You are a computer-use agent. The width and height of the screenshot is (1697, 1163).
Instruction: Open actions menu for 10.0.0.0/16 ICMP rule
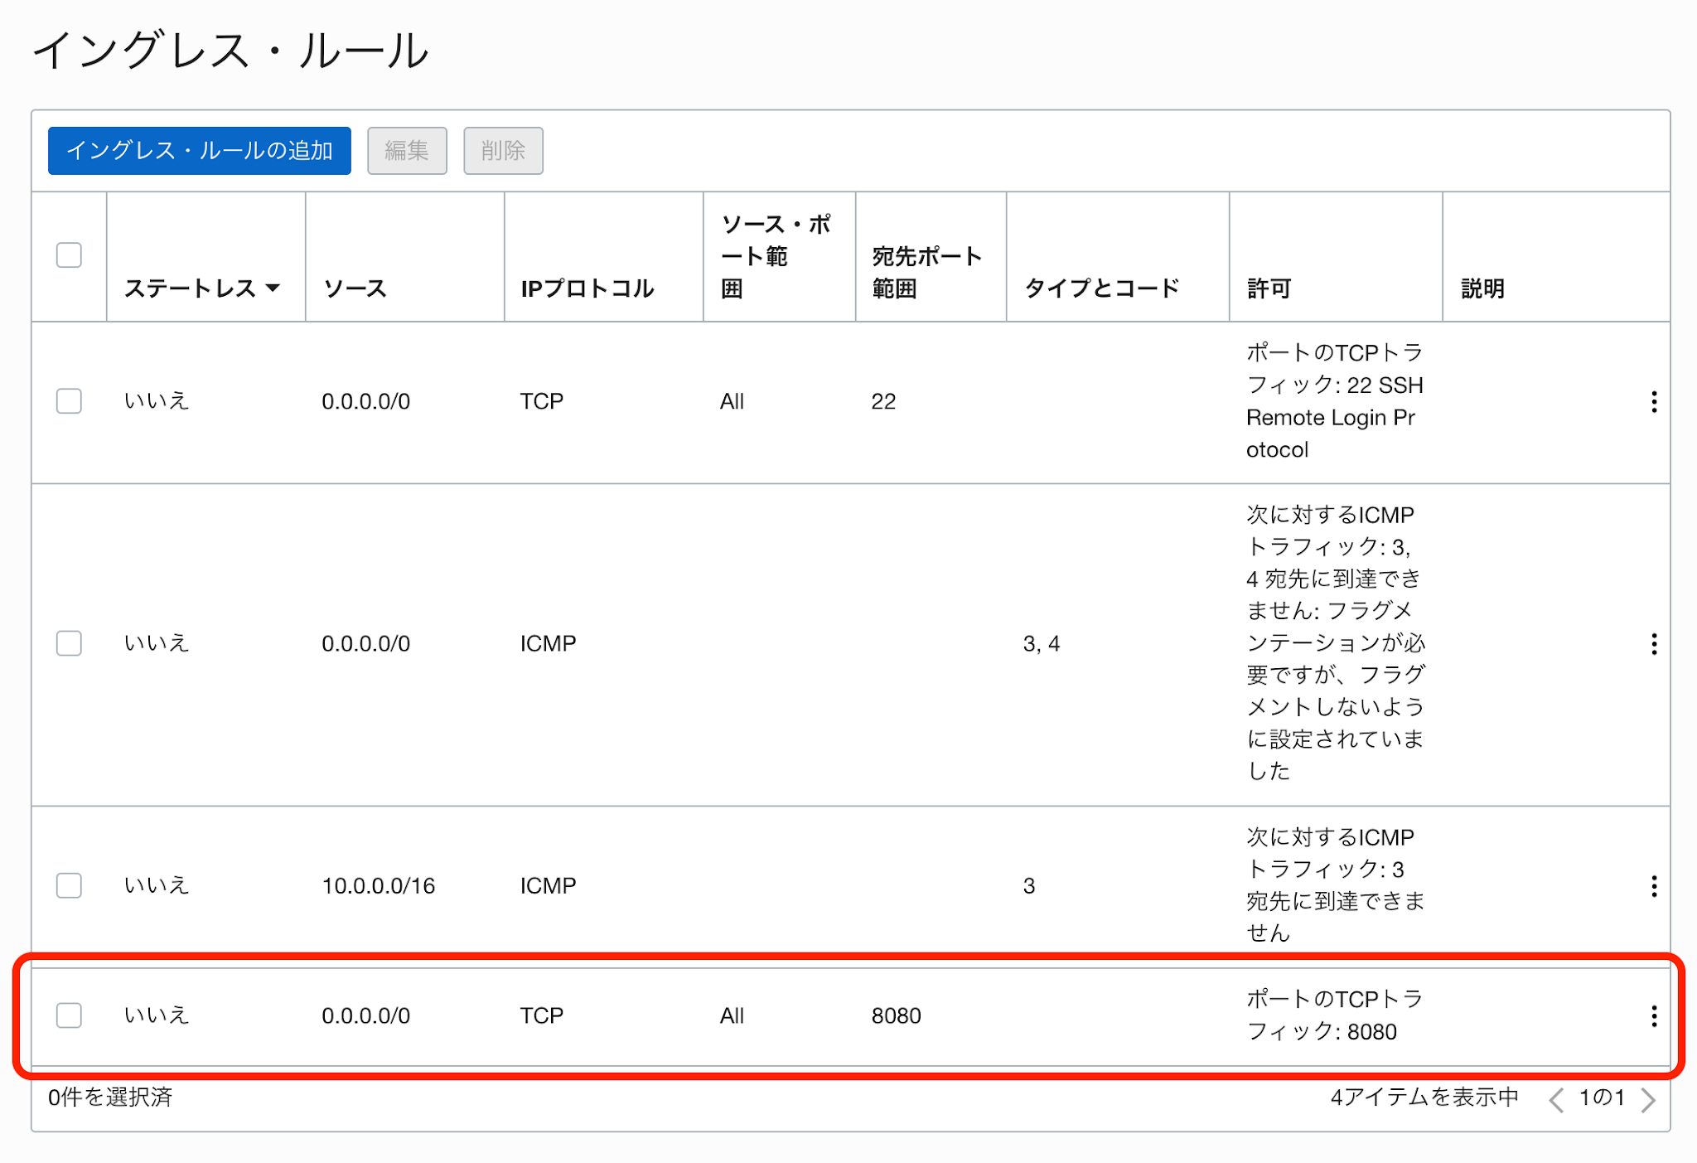(x=1653, y=886)
